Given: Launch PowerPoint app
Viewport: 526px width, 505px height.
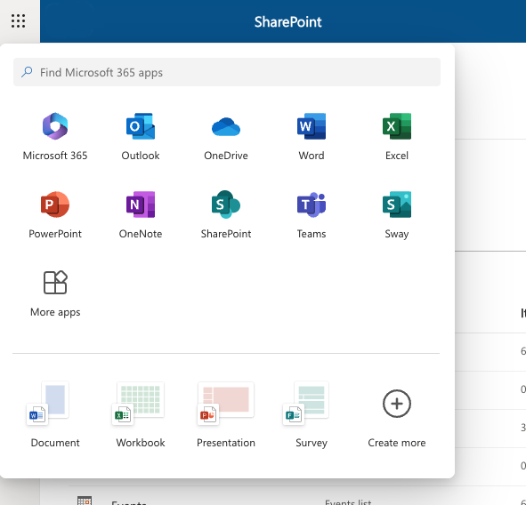Looking at the screenshot, I should 55,214.
